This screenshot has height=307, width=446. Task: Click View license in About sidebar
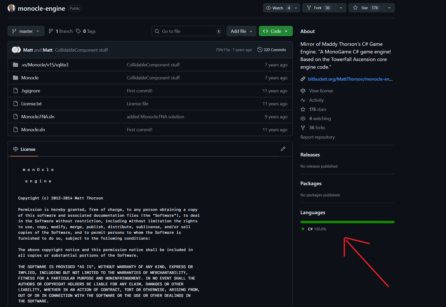click(321, 91)
